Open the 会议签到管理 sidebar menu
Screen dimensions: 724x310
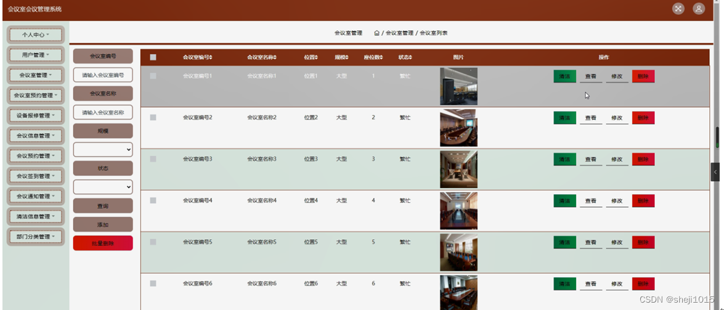36,176
